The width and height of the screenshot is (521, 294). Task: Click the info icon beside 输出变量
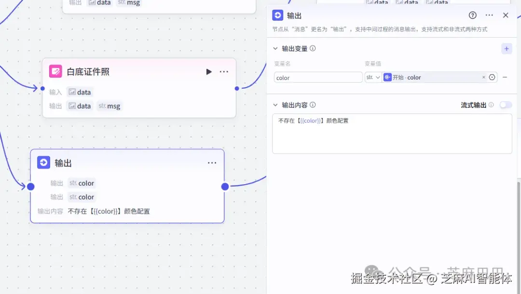pos(313,48)
